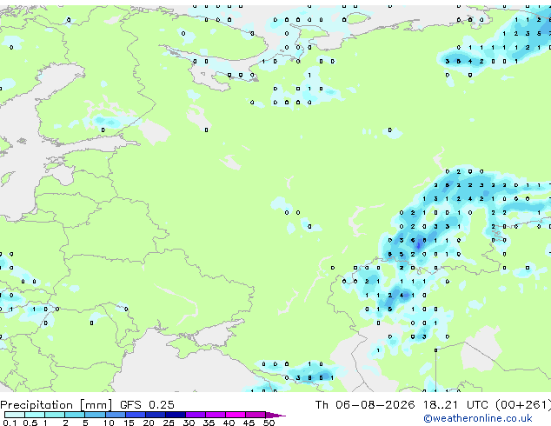Click the '50' legend scale label
This screenshot has height=426, width=551.
point(269,423)
